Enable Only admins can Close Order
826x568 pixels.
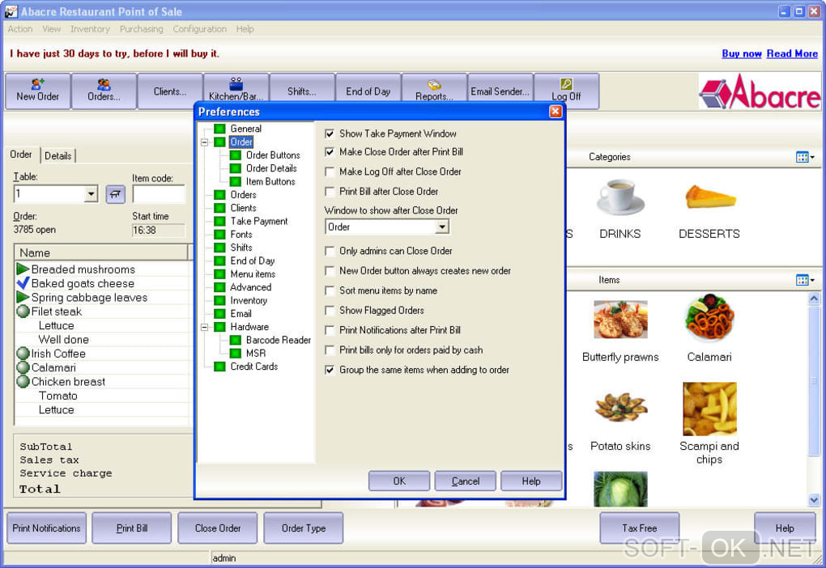click(330, 251)
